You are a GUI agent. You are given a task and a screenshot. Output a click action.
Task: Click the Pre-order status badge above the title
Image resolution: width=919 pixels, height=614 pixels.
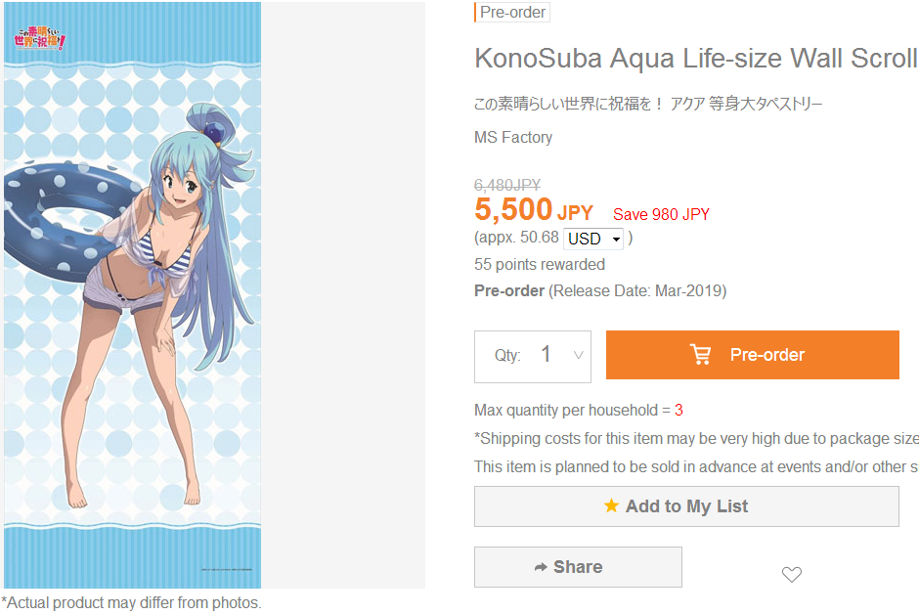coord(511,13)
